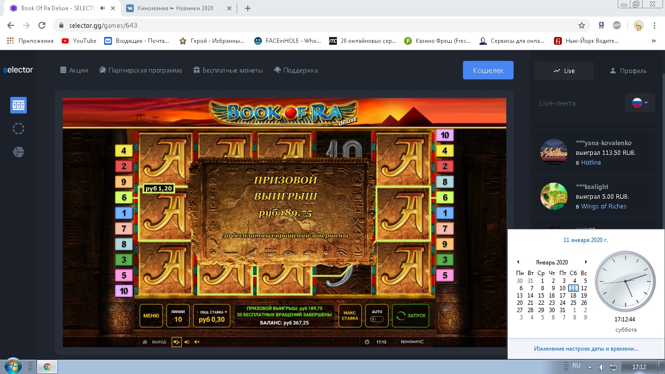Click Январь 2020 calendar header
Screen dimensions: 665x374
coord(552,262)
